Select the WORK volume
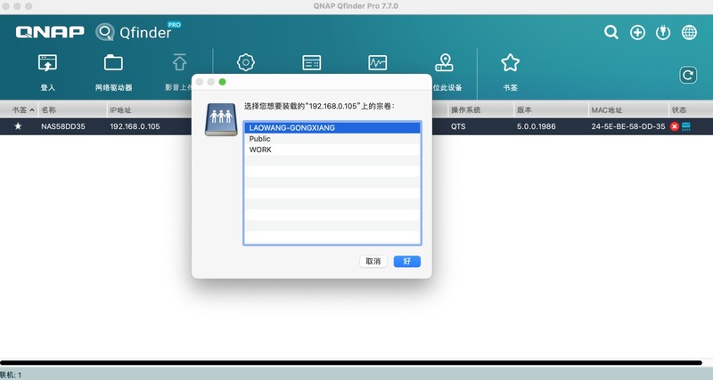 pyautogui.click(x=332, y=150)
